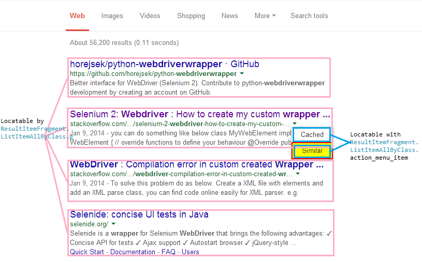Click the 'Better interface for WebDriver' snippet
This screenshot has width=422, height=262.
197,88
